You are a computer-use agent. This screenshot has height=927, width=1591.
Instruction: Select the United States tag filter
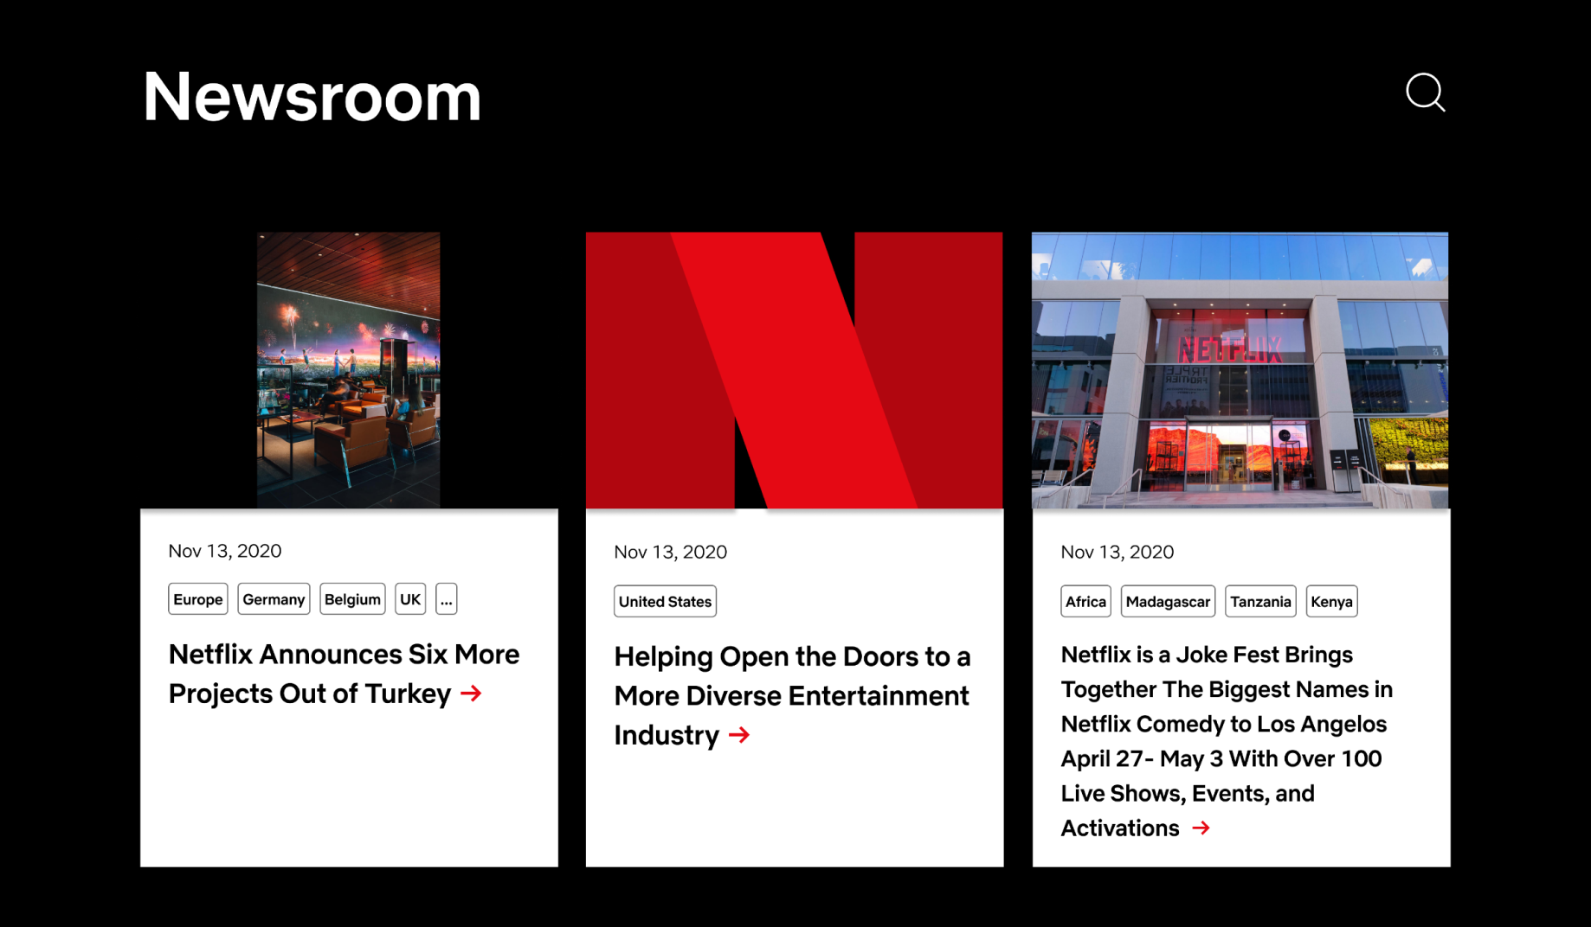click(x=664, y=601)
